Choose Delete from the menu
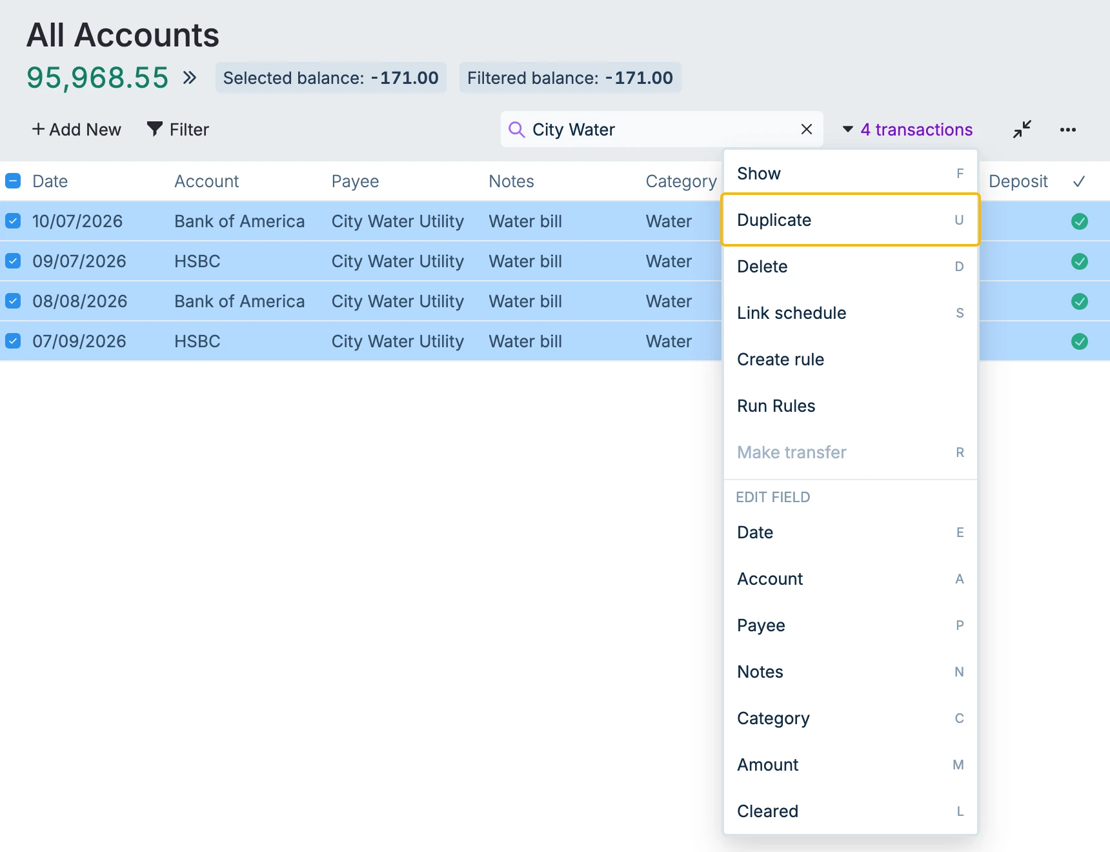 pos(851,267)
